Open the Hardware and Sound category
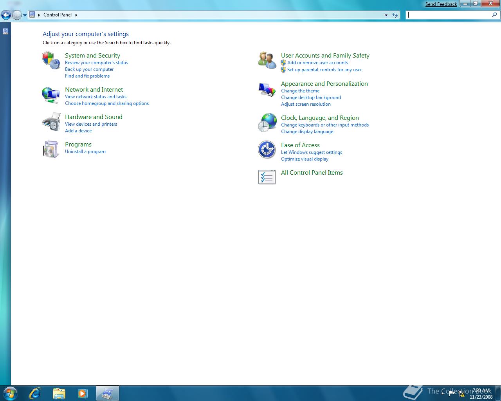This screenshot has width=501, height=401. click(x=94, y=117)
